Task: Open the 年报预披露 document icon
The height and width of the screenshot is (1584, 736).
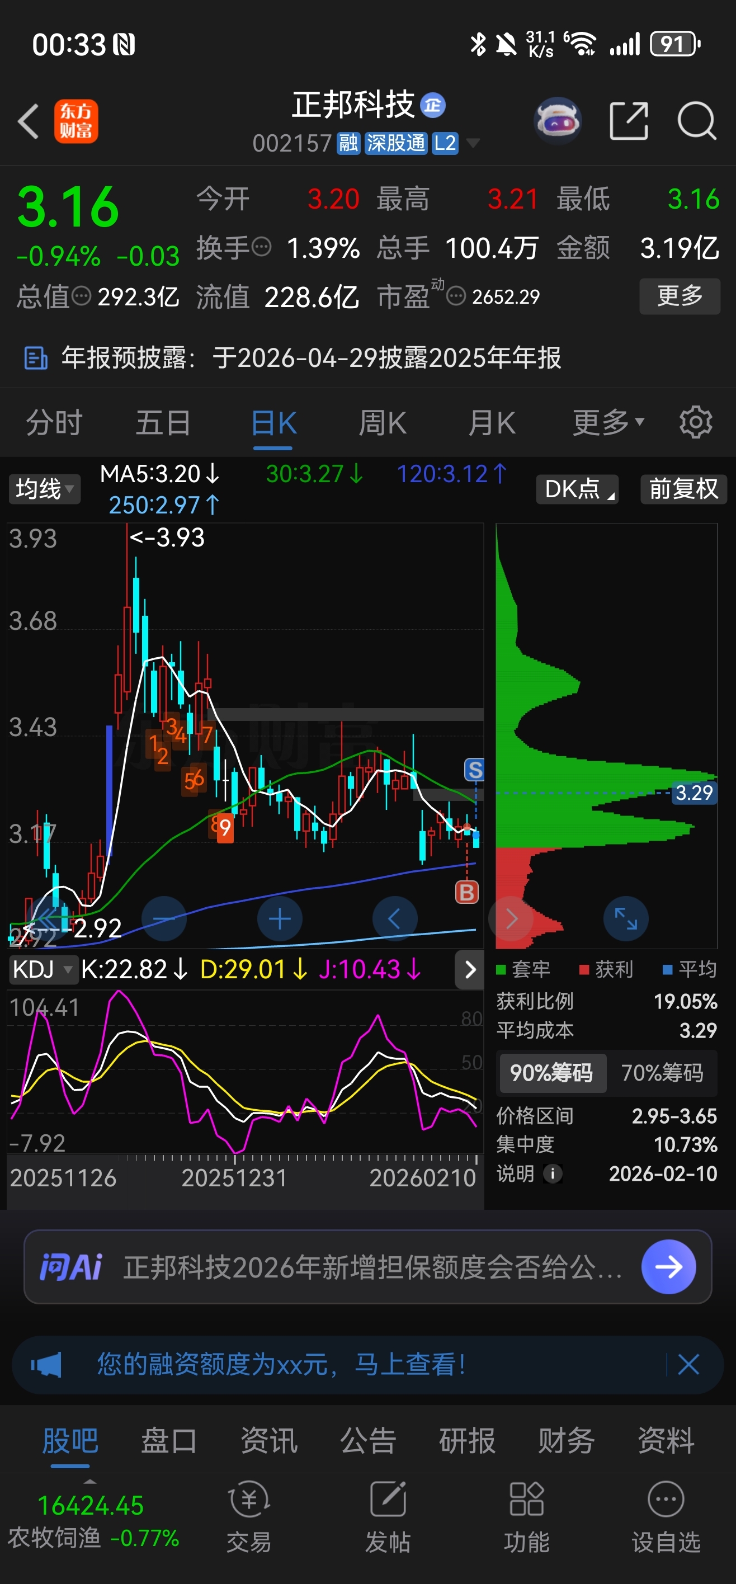Action: pyautogui.click(x=36, y=358)
